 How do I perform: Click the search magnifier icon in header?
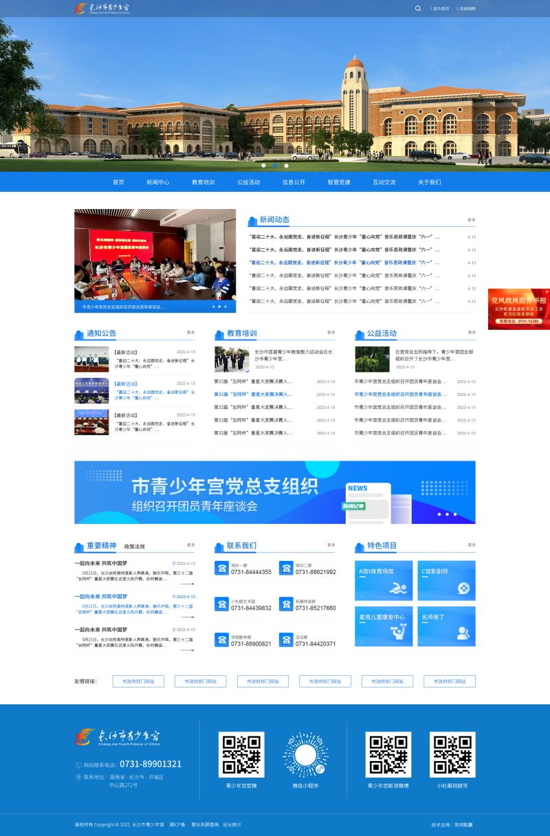[x=418, y=9]
